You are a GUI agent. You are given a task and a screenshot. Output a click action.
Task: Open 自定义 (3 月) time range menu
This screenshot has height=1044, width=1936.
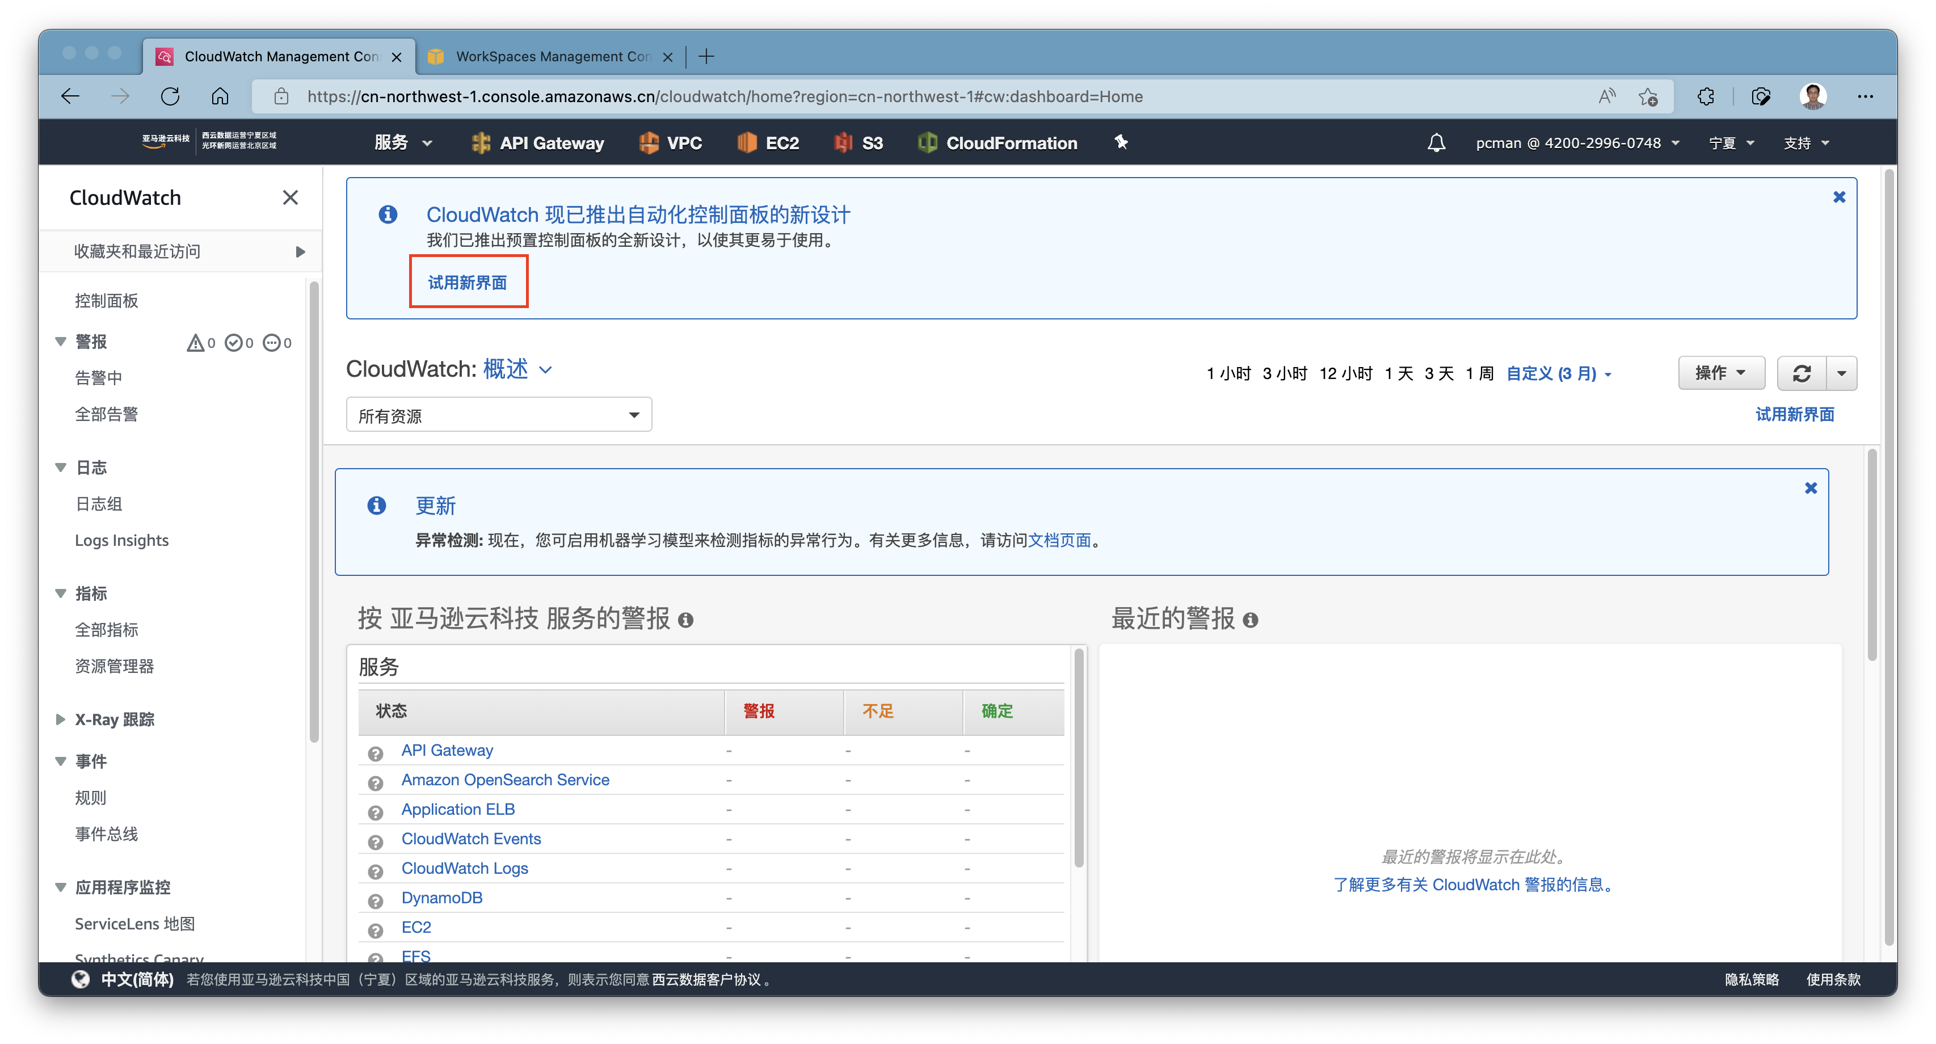1559,373
